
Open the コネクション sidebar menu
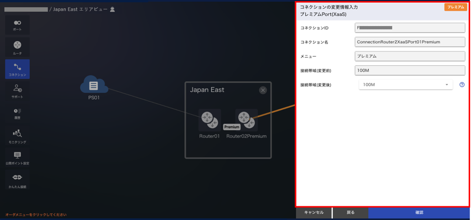tap(17, 69)
